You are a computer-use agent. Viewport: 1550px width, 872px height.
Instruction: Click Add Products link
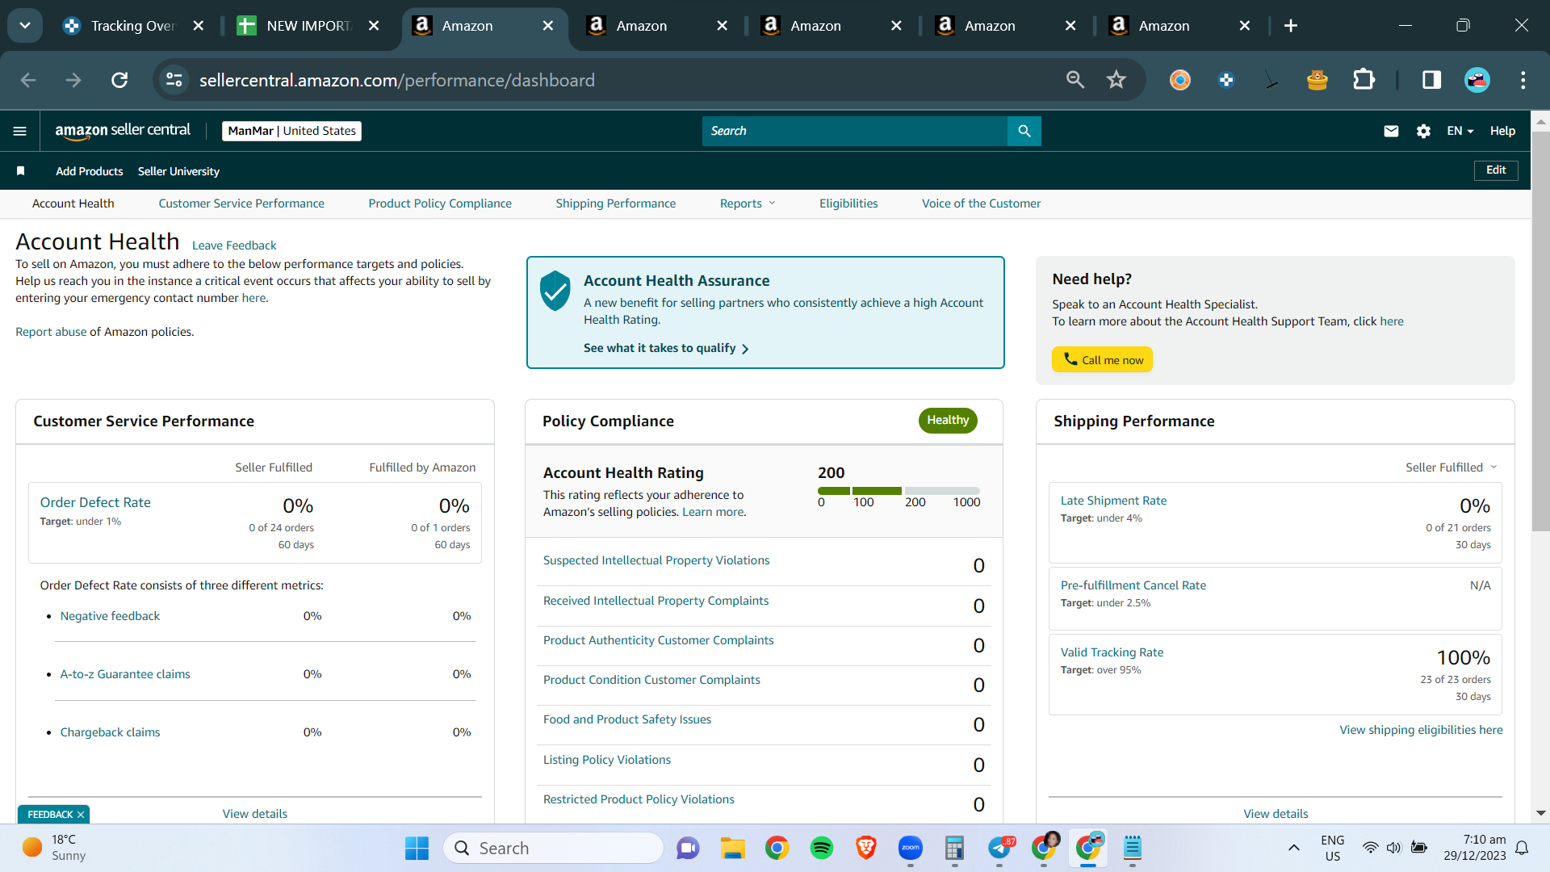click(x=90, y=171)
